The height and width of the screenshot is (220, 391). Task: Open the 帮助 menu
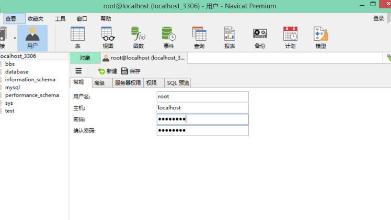click(x=106, y=19)
